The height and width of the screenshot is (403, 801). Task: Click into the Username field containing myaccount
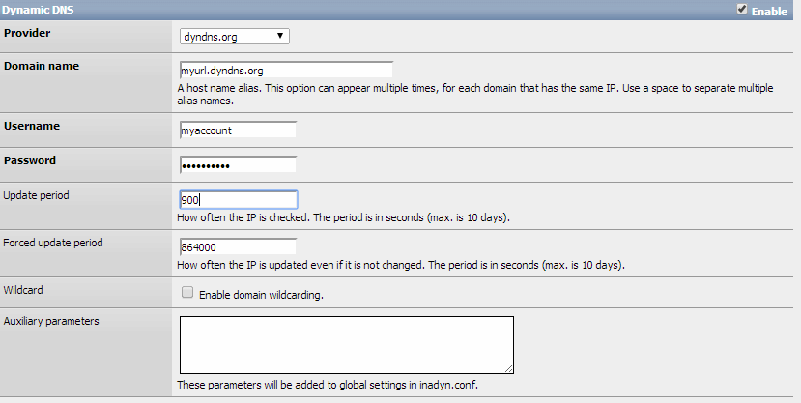(x=238, y=130)
